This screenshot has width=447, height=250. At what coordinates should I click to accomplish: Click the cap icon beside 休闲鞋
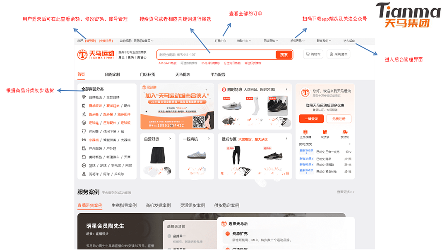tap(83, 131)
